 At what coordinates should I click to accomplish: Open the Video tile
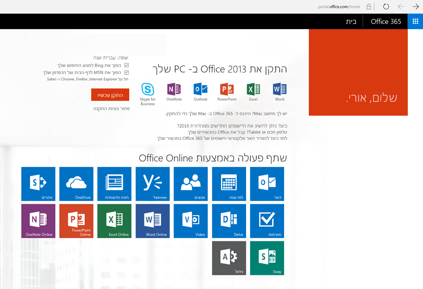coord(191,221)
